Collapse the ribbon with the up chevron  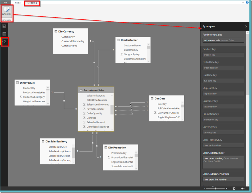pos(243,2)
